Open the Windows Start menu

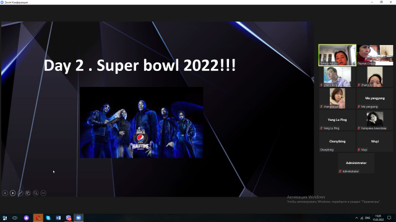4,218
